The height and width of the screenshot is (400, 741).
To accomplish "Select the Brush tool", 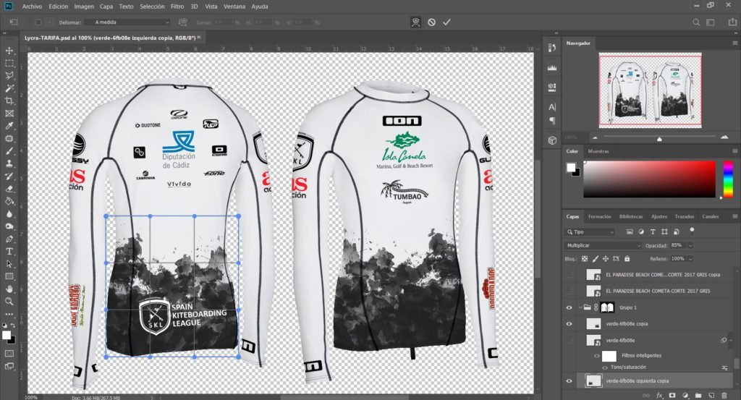I will (9, 151).
